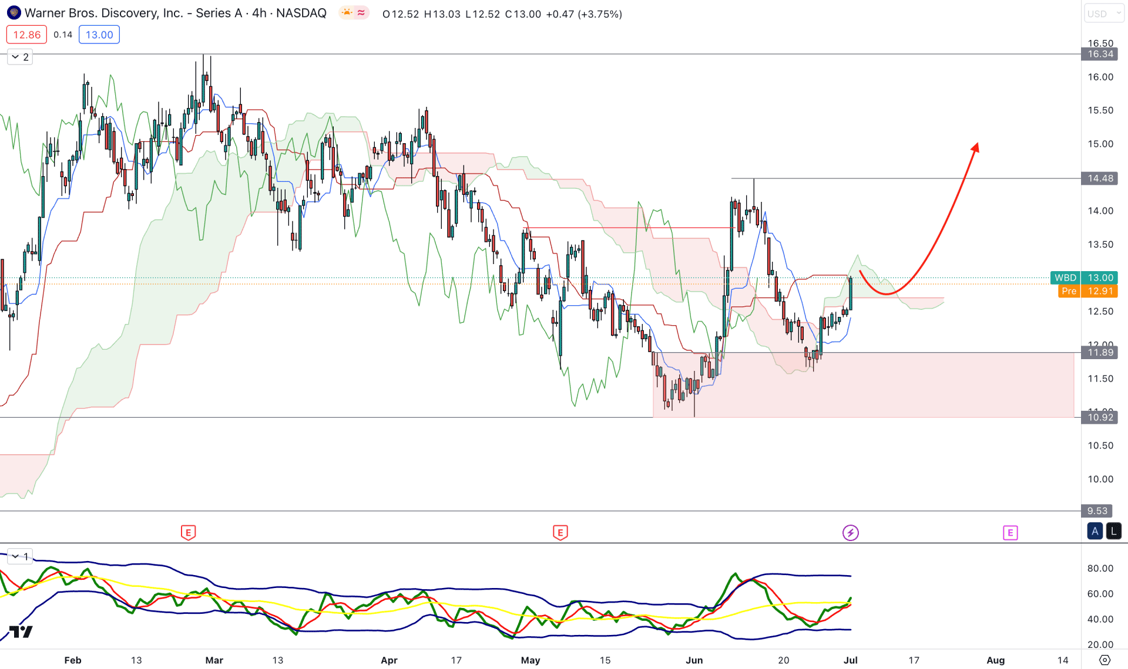Select the 9.53 horizontal line price label
The height and width of the screenshot is (669, 1128).
1097,511
